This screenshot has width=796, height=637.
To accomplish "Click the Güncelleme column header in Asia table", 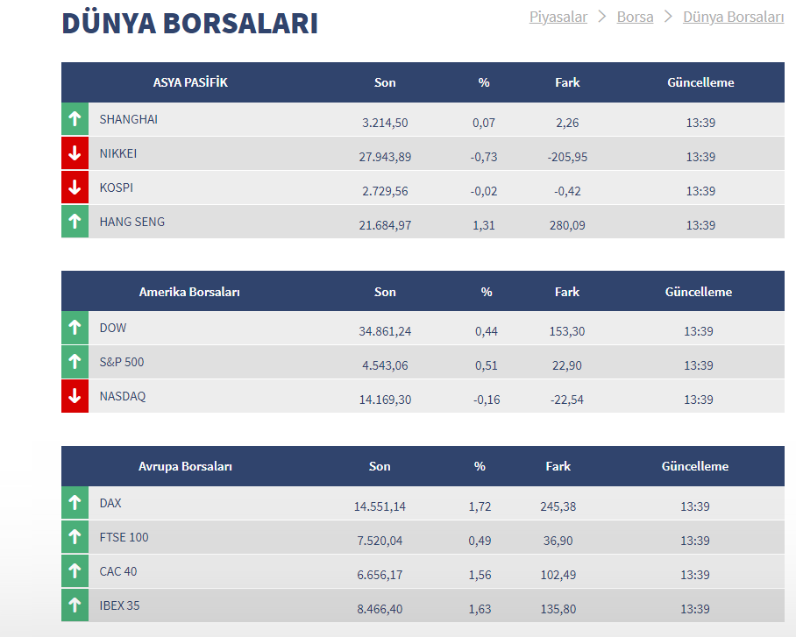I will (x=700, y=82).
